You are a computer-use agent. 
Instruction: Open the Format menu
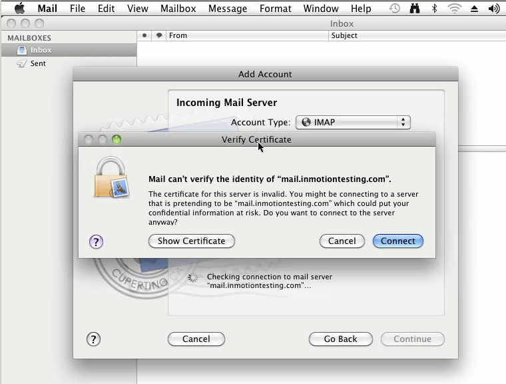tap(275, 9)
